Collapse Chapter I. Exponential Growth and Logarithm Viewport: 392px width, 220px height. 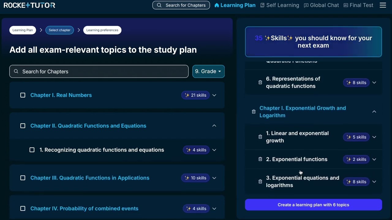coord(374,112)
